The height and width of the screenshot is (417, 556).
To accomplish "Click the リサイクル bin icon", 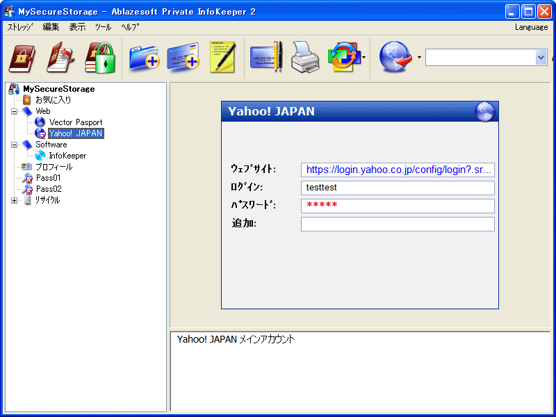I will (28, 200).
